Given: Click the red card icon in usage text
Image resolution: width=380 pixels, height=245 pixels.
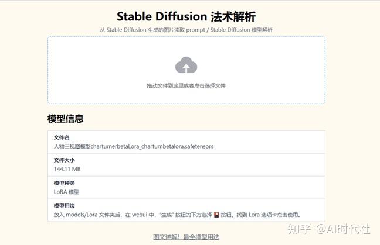Looking at the screenshot, I should pyautogui.click(x=216, y=215).
